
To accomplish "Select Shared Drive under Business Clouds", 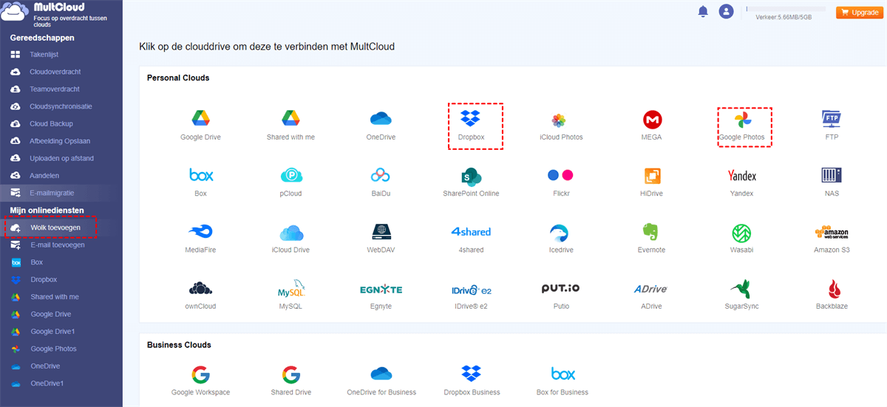I will click(x=290, y=374).
